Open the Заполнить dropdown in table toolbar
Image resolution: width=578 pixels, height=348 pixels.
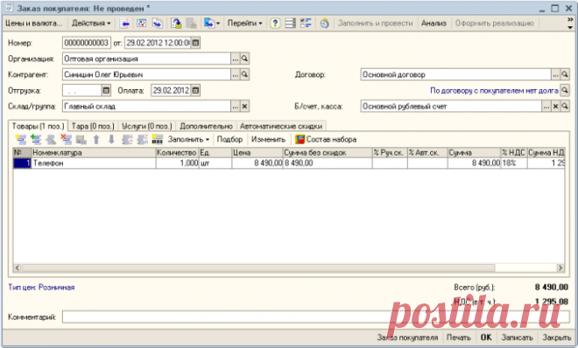188,139
